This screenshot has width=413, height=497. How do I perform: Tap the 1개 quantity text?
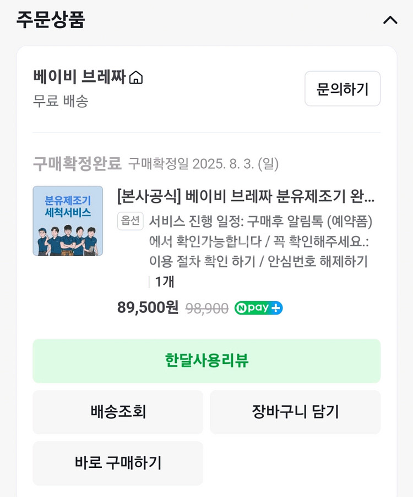(164, 281)
